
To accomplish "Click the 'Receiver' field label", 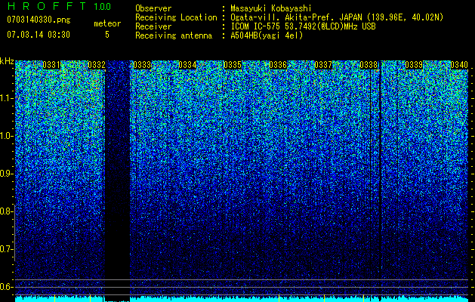I will 153,26.
